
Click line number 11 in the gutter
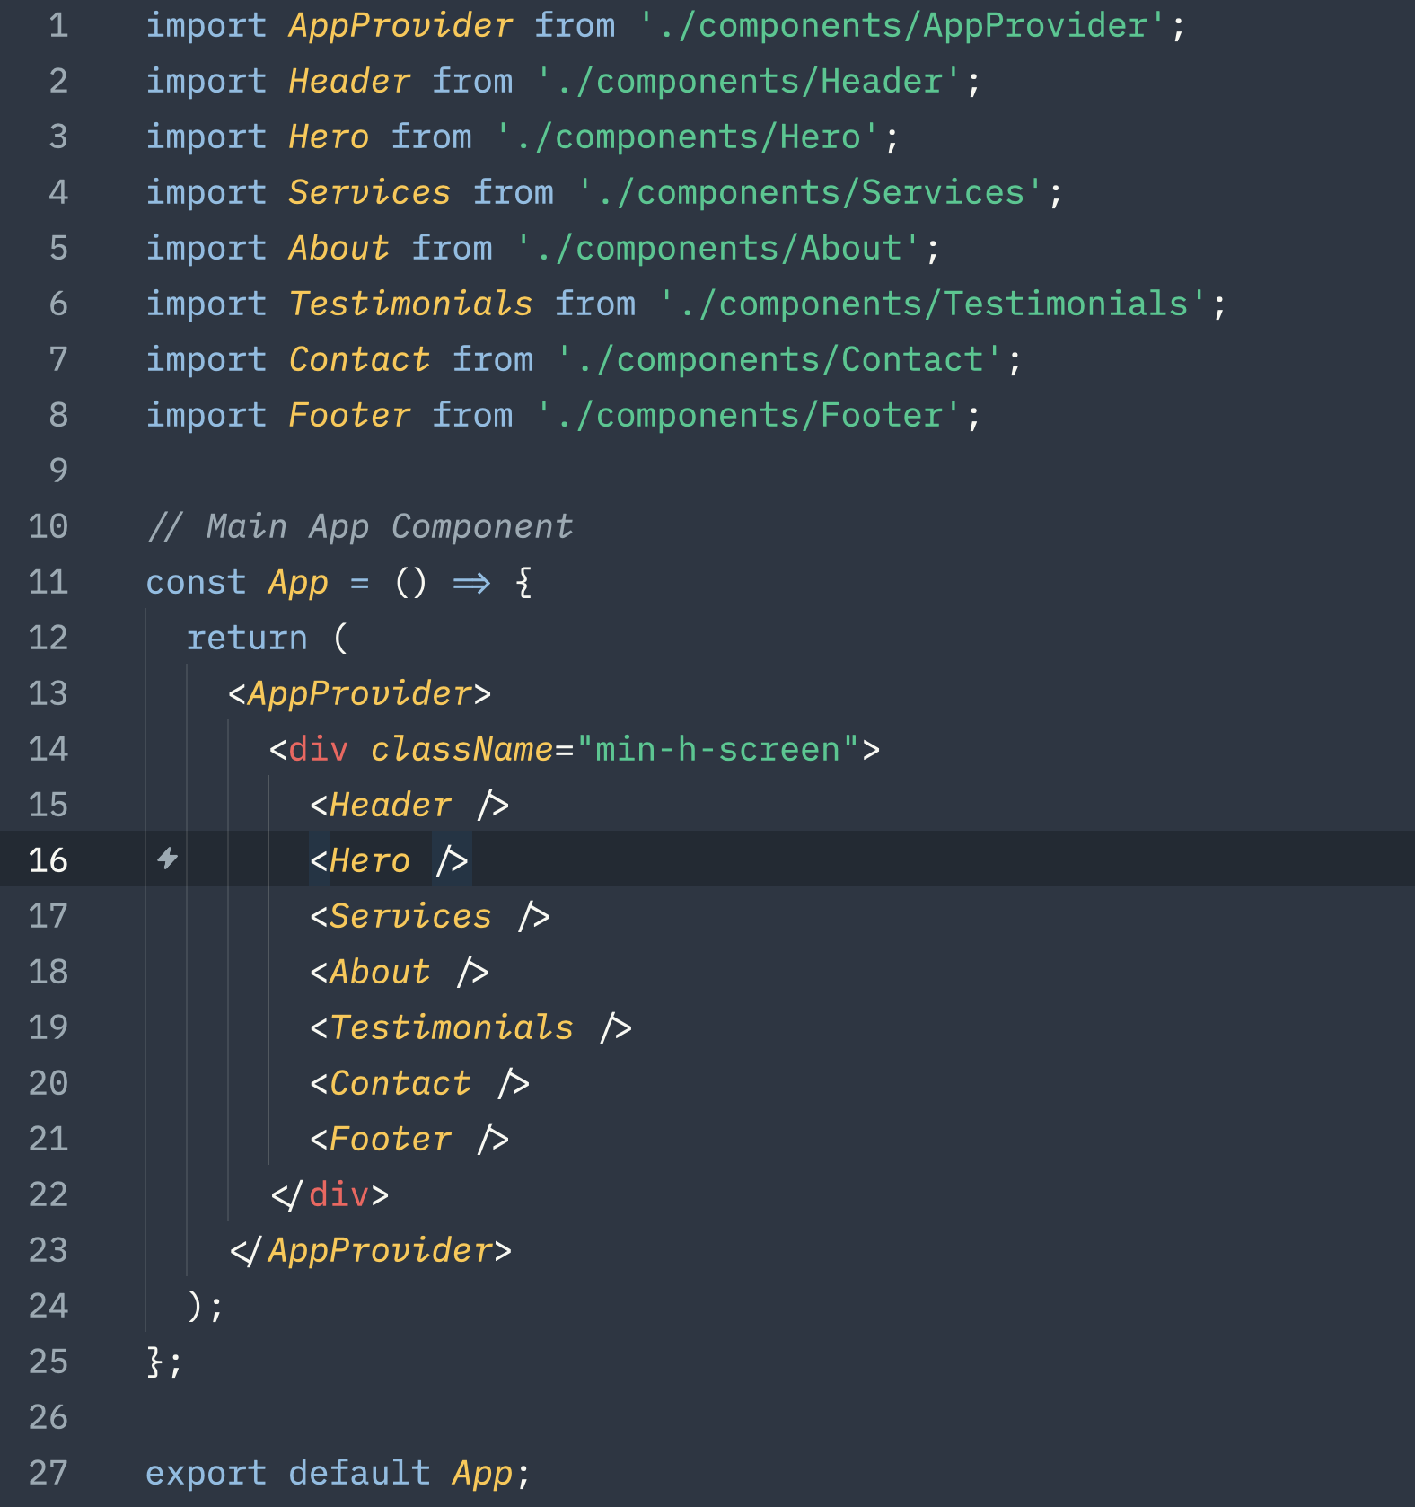click(x=48, y=582)
